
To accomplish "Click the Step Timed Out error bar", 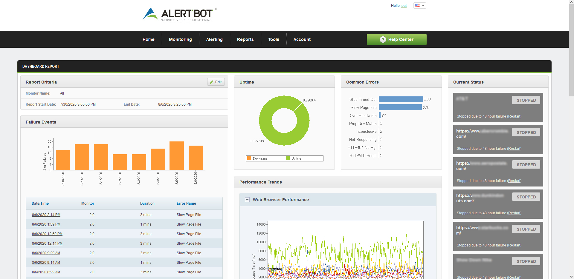I will click(401, 99).
